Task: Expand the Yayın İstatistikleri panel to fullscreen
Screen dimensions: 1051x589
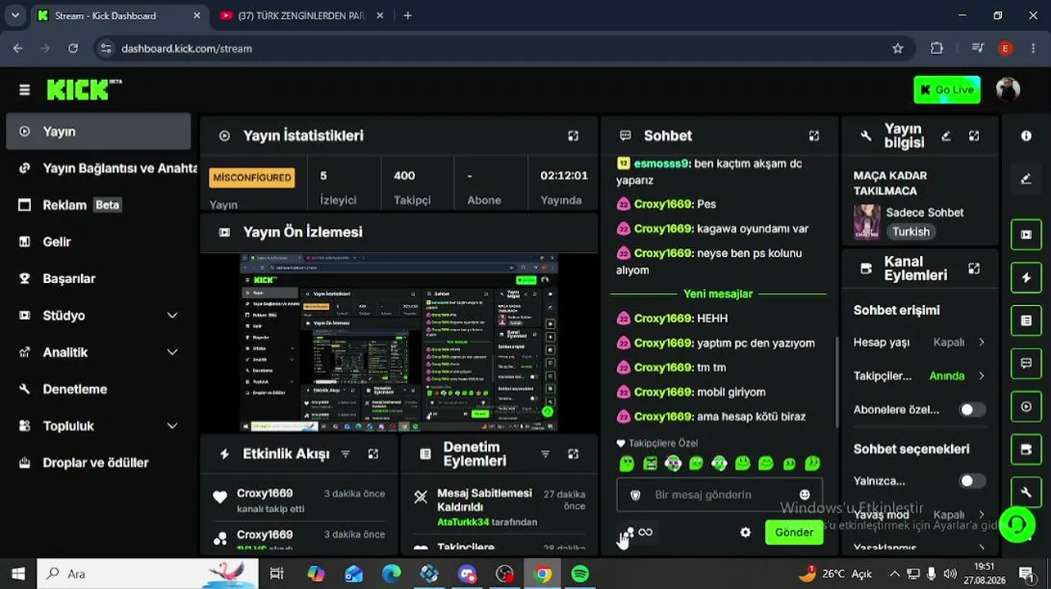Action: click(573, 136)
